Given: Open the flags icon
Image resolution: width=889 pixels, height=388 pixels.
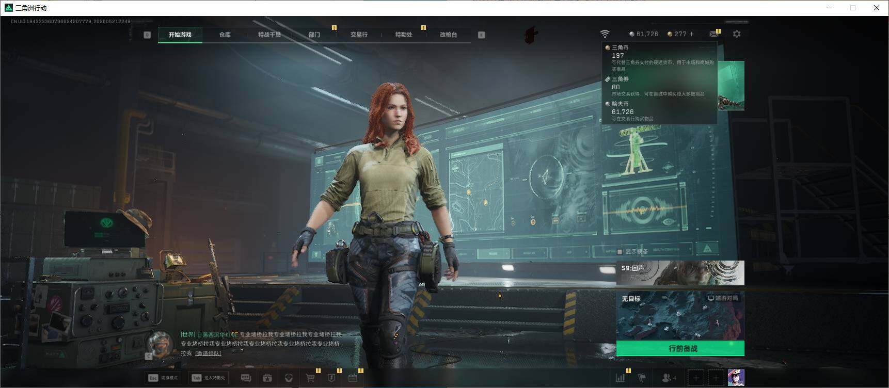Looking at the screenshot, I should click(642, 378).
